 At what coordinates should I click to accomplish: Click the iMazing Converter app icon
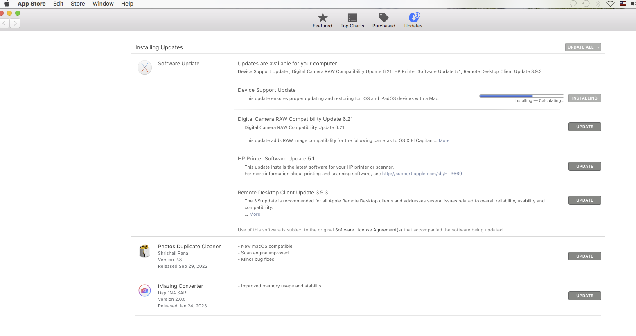[144, 290]
